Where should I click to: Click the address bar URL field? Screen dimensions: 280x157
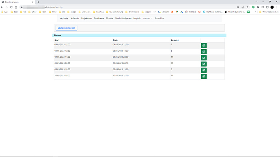129,7
